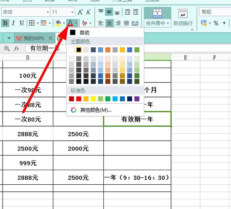Click the cell borders icon
231x209 pixels.
point(32,23)
